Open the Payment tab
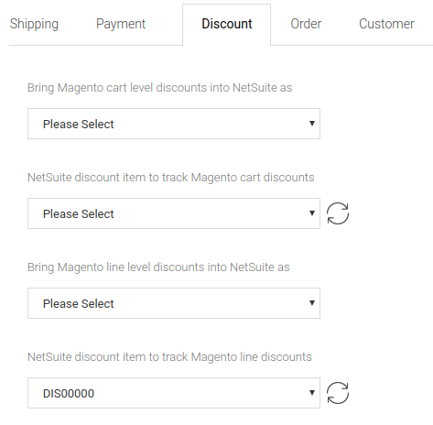Image resolution: width=433 pixels, height=425 pixels. coord(121,24)
